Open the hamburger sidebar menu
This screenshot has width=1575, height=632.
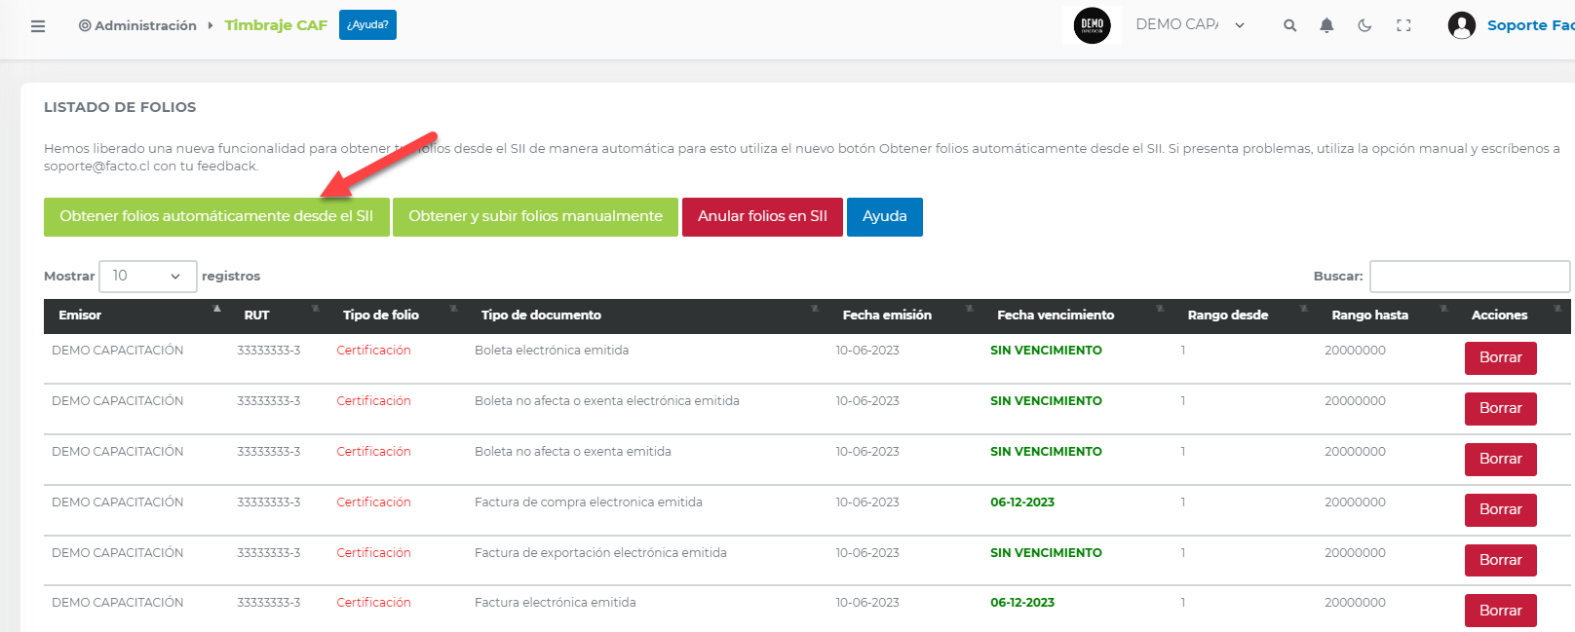click(x=38, y=26)
